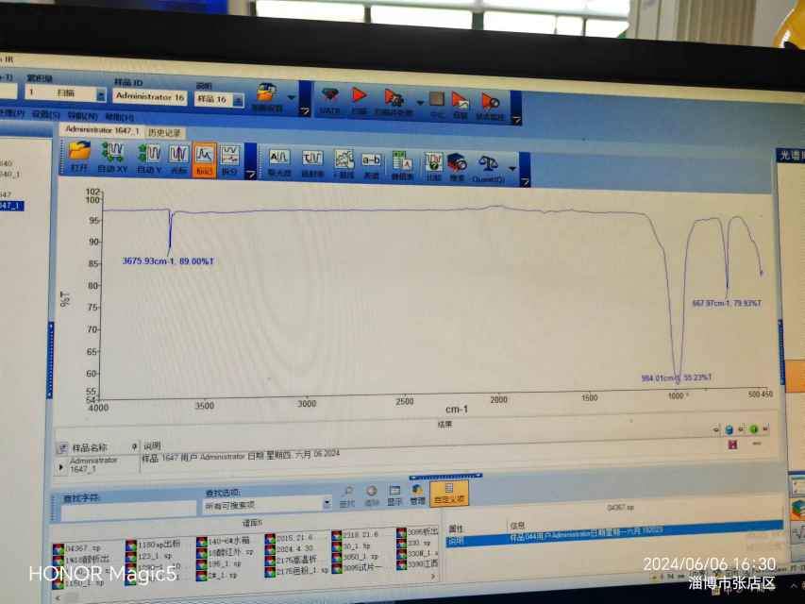The width and height of the screenshot is (805, 604).
Task: Toggle the highlighted orange peak-label tool
Action: click(204, 157)
